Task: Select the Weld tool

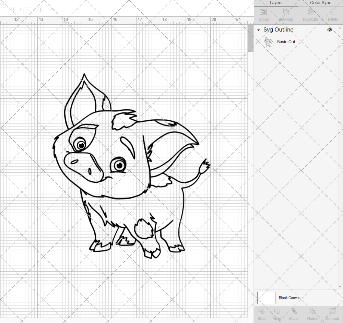Action: pos(277,314)
